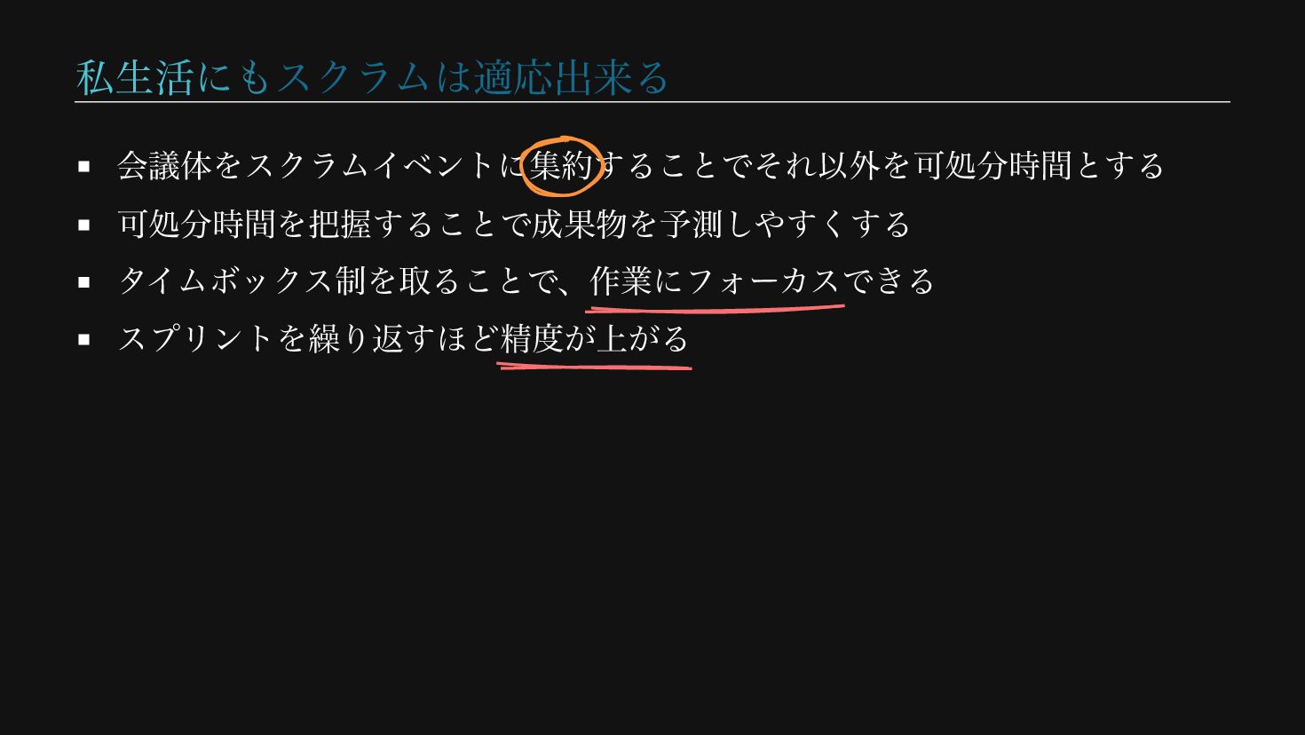This screenshot has width=1305, height=735.
Task: Click the bullet marker before 可処分時間を把握
Action: 84,225
